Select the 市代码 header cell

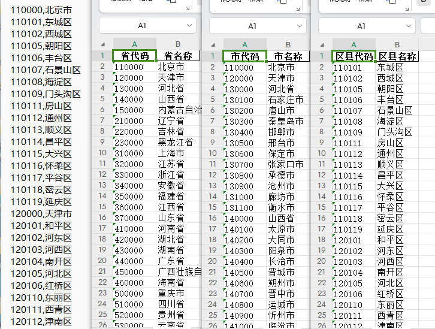point(244,56)
